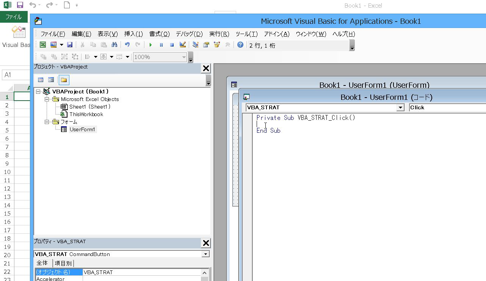Open the ヘルプ(H) menu
This screenshot has height=281, width=486.
(x=343, y=34)
